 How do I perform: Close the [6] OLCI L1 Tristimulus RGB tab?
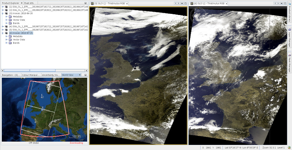pos(226,4)
